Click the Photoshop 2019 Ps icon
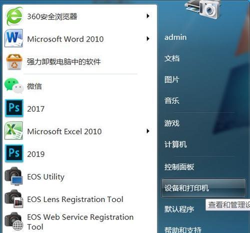 (x=14, y=153)
